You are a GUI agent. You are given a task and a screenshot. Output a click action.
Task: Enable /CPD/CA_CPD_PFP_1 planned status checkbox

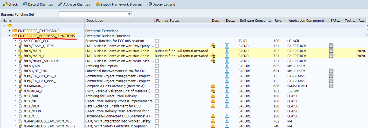click(x=157, y=76)
